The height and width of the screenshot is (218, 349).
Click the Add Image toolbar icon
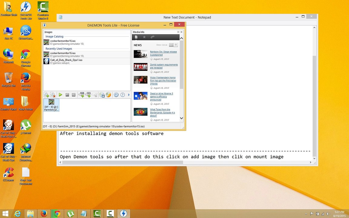pyautogui.click(x=46, y=95)
